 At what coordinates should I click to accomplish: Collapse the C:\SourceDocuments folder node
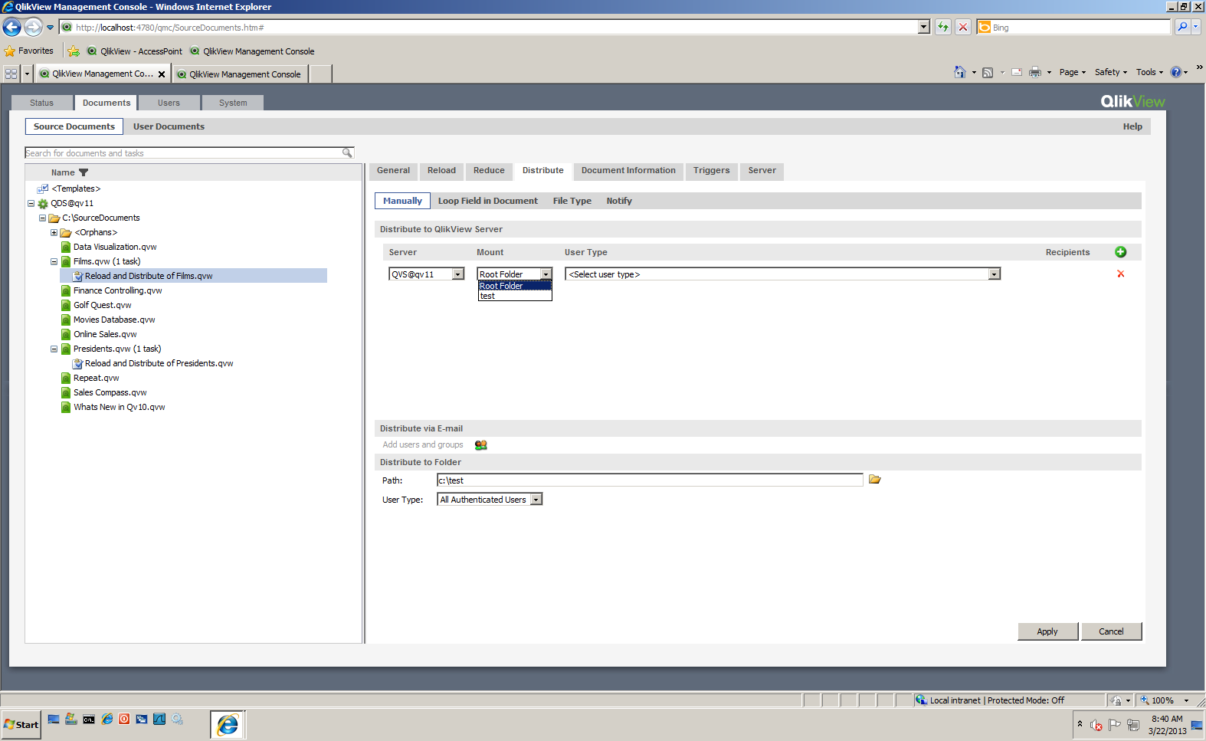tap(42, 218)
